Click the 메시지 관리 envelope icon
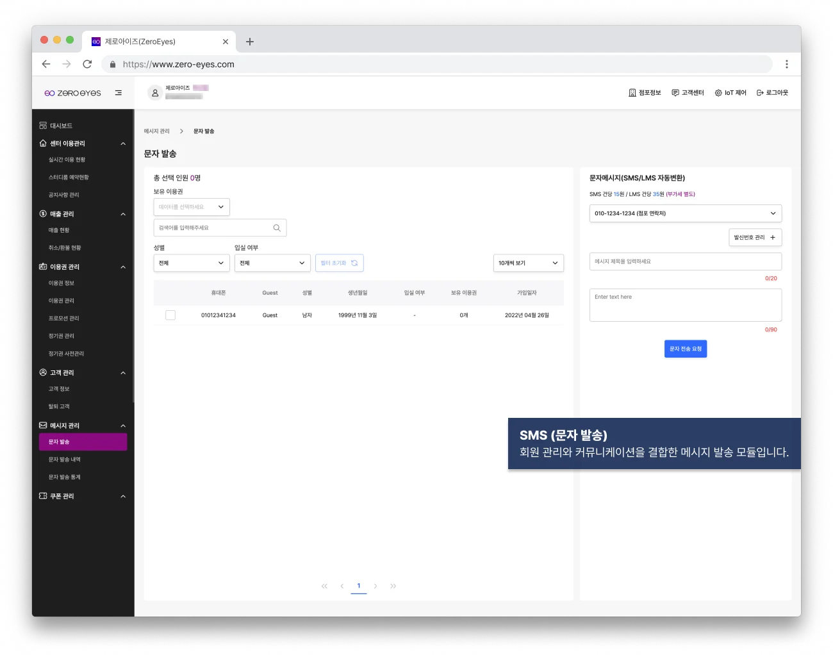This screenshot has height=655, width=833. [42, 425]
